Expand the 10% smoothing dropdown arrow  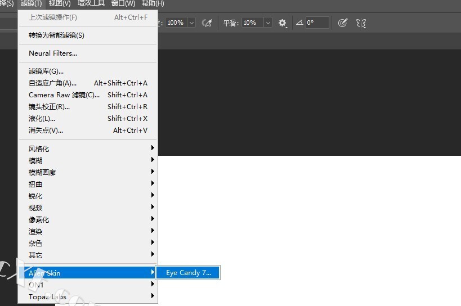tap(267, 23)
